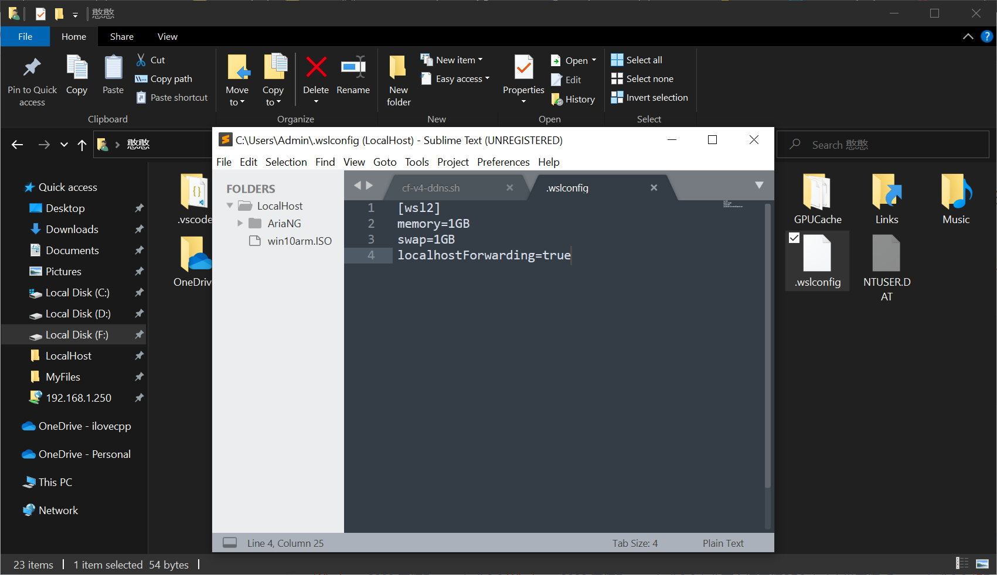Switch to large icons view toggle

coord(982,564)
